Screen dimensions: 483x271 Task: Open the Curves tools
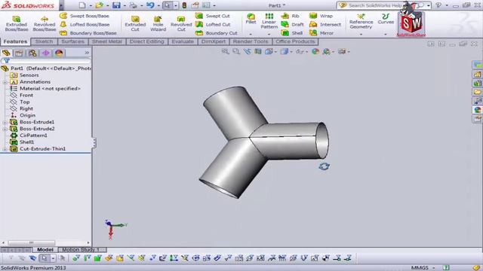386,19
